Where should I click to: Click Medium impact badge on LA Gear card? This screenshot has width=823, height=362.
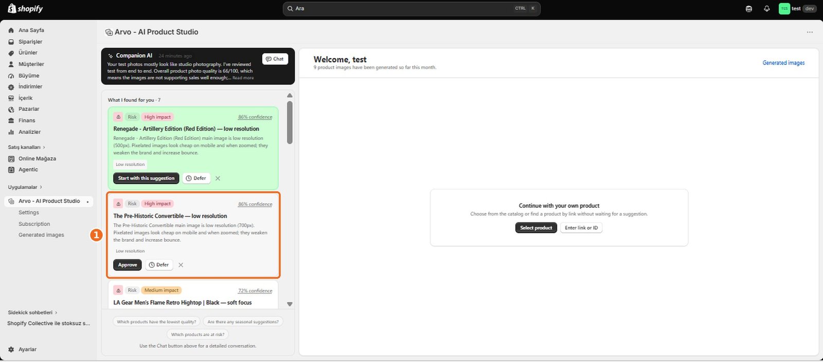[162, 291]
